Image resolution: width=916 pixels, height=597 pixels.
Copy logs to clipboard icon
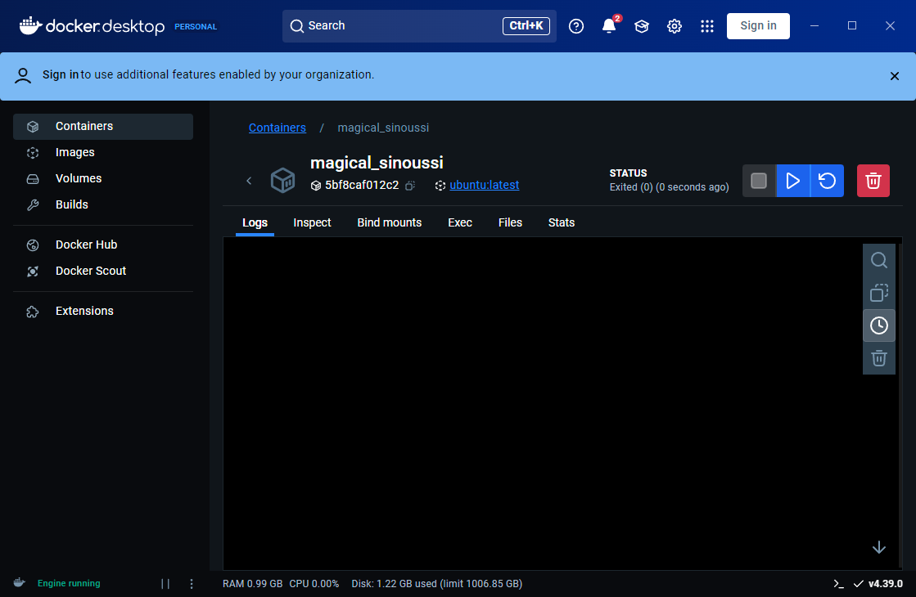879,293
